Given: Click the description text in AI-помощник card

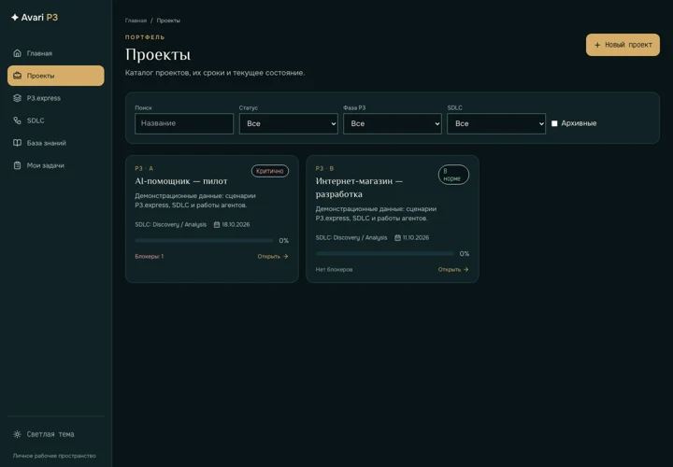Looking at the screenshot, I should click(195, 200).
